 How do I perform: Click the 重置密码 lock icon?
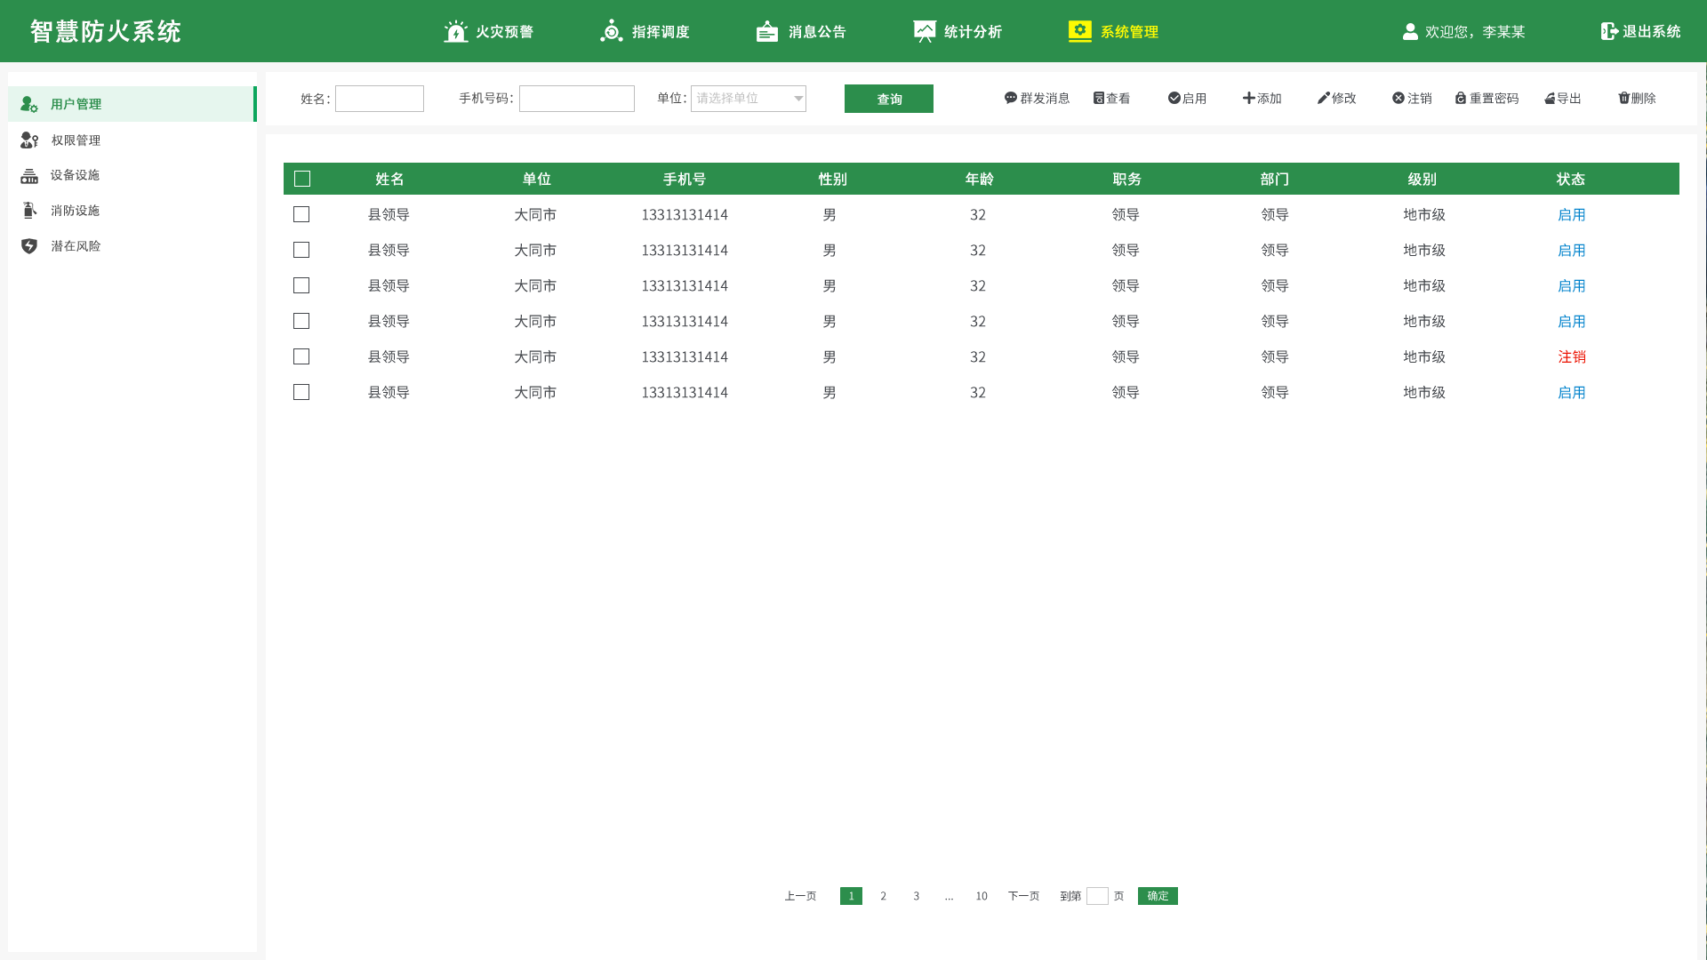pos(1460,98)
